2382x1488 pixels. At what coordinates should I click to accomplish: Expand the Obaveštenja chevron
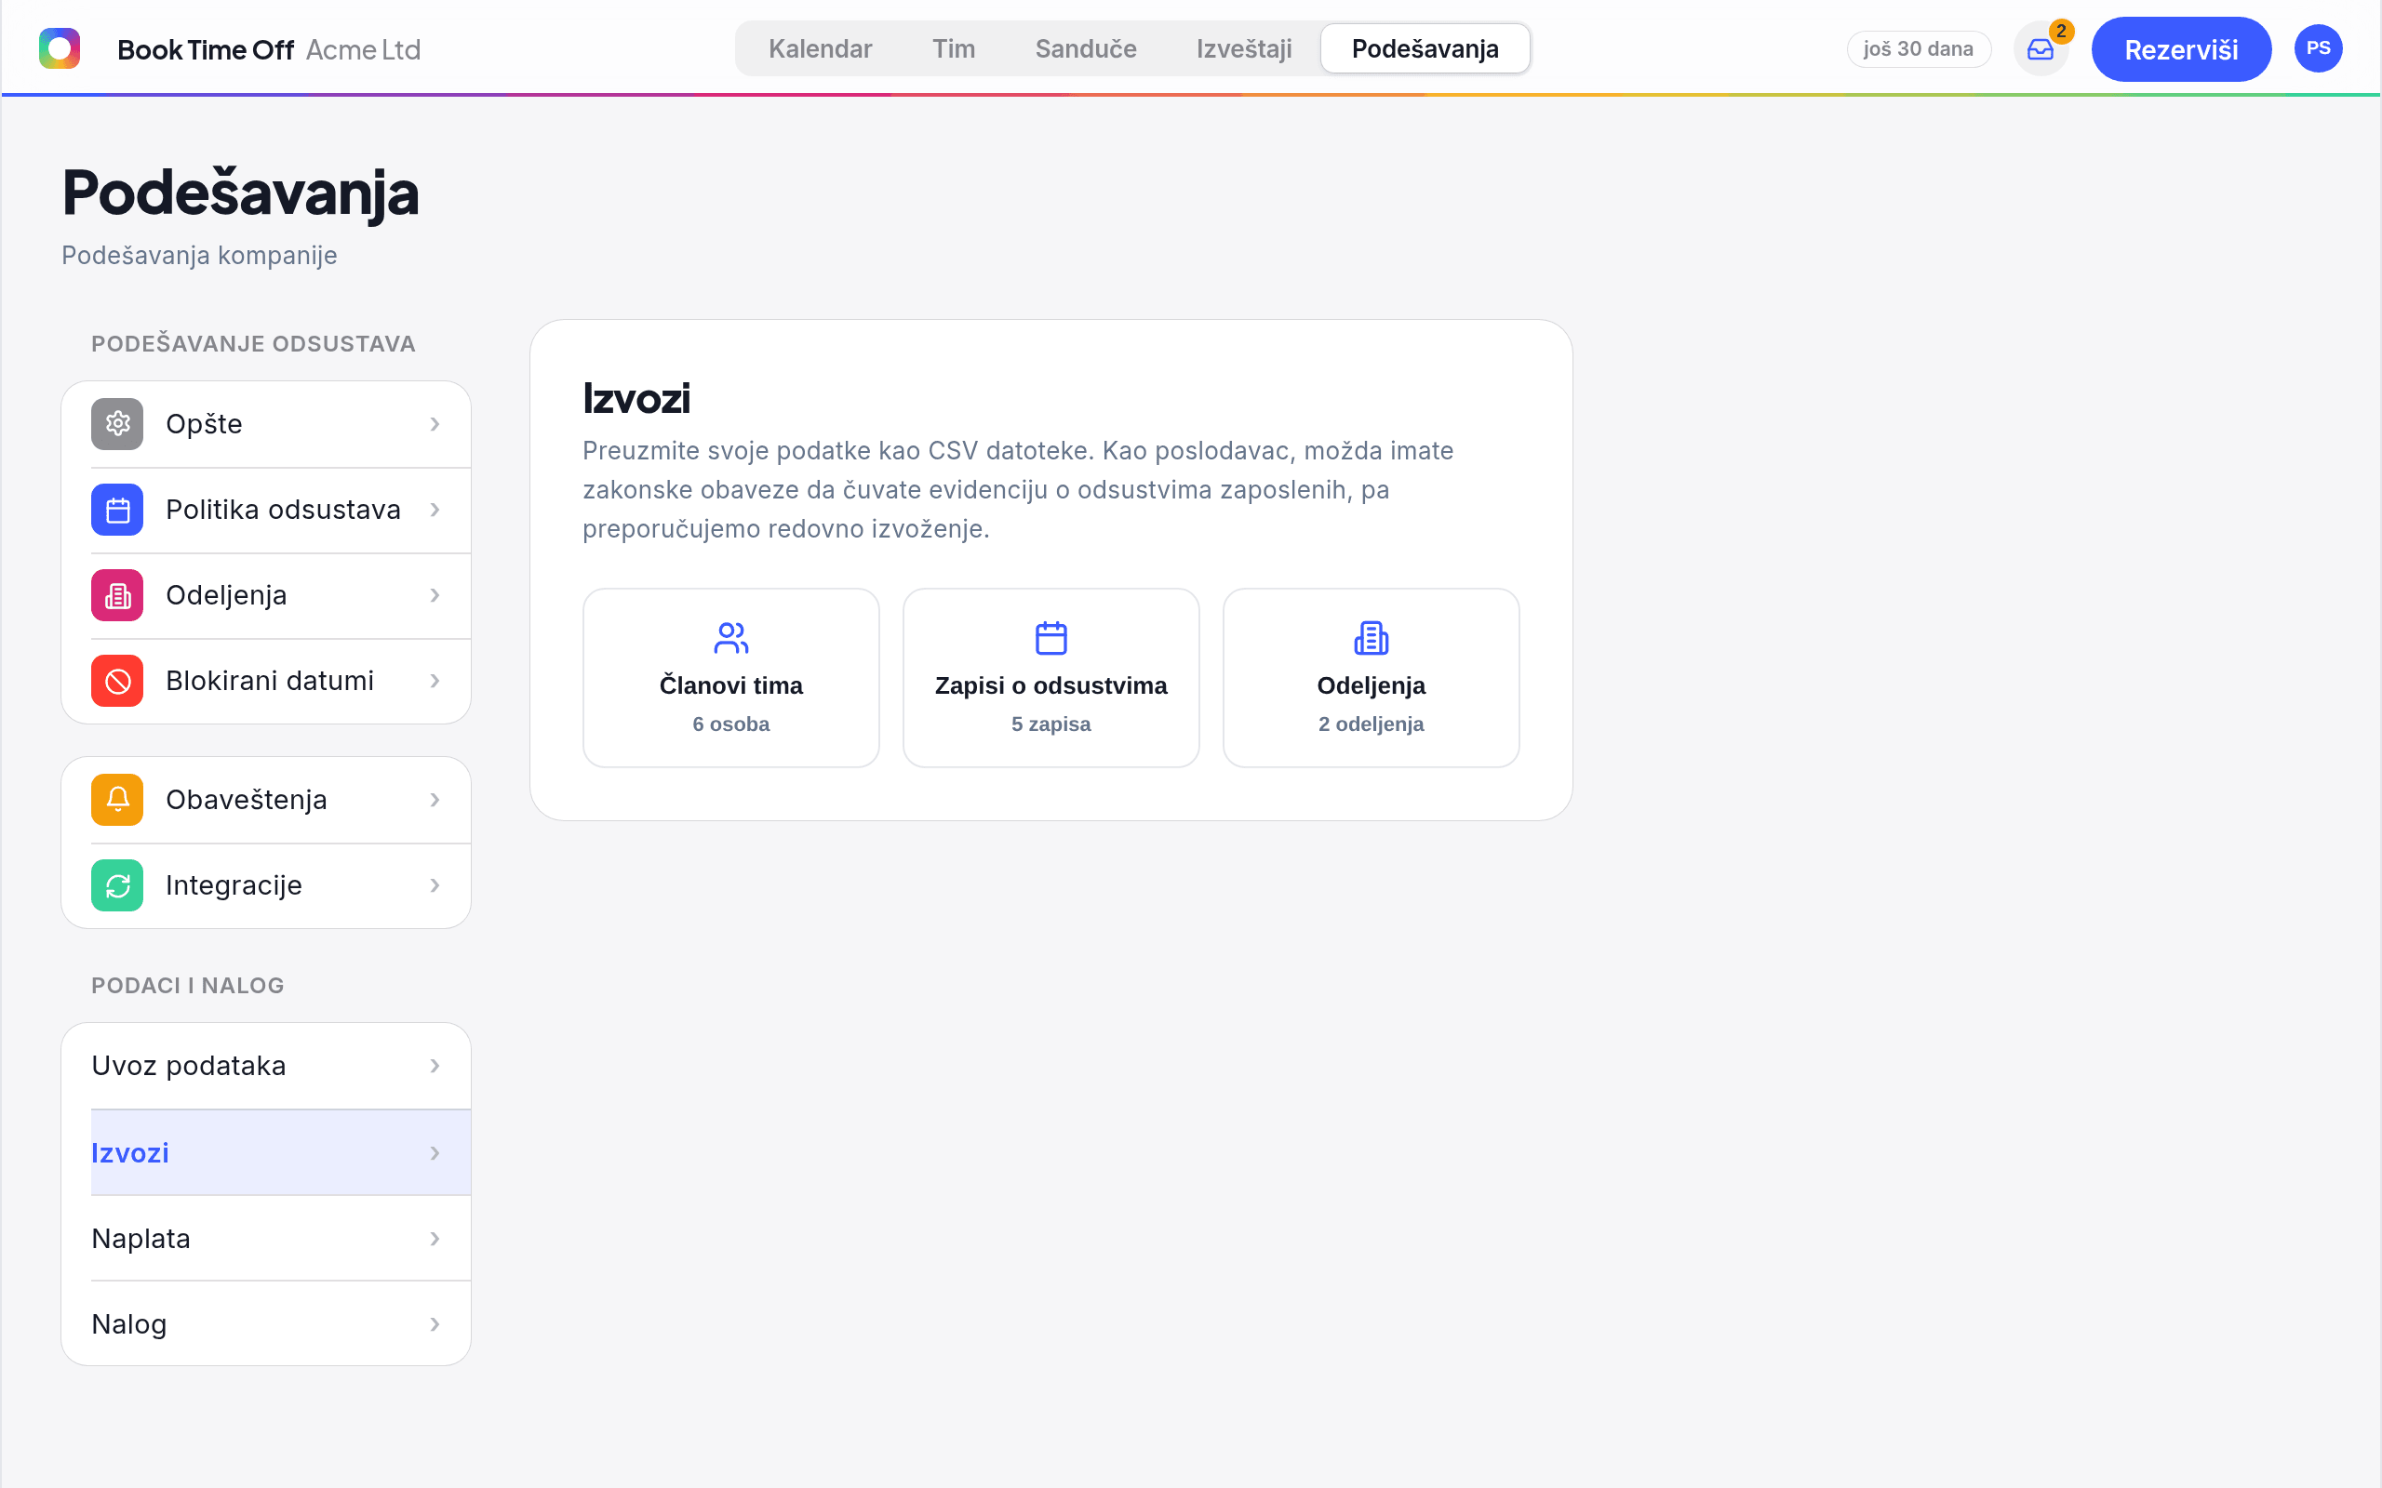pos(435,800)
